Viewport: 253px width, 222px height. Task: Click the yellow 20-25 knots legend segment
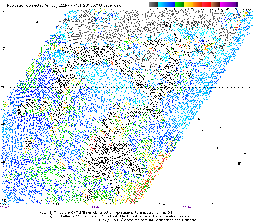click(189, 4)
